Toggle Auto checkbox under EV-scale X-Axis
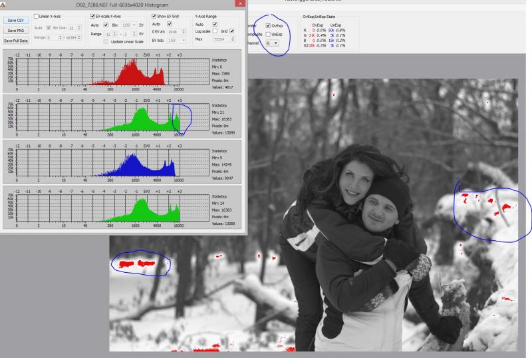This screenshot has width=532, height=358. point(106,25)
